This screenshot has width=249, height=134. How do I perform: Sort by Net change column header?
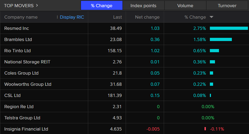point(147,17)
